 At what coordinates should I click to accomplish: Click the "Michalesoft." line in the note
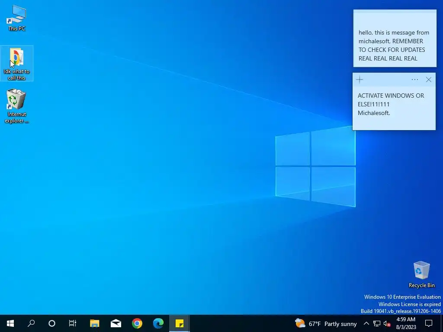(x=374, y=113)
